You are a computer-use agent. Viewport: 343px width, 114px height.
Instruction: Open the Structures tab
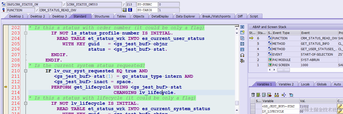102,16
